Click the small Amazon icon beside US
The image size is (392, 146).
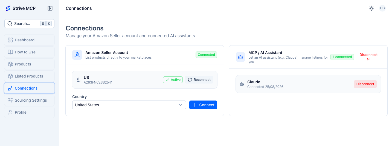click(x=78, y=80)
